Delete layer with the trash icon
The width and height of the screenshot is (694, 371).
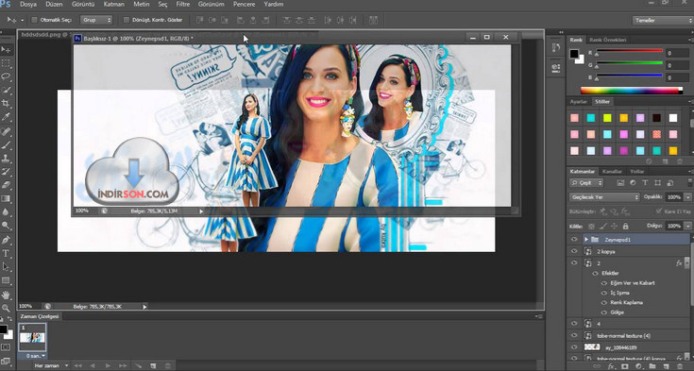point(680,366)
